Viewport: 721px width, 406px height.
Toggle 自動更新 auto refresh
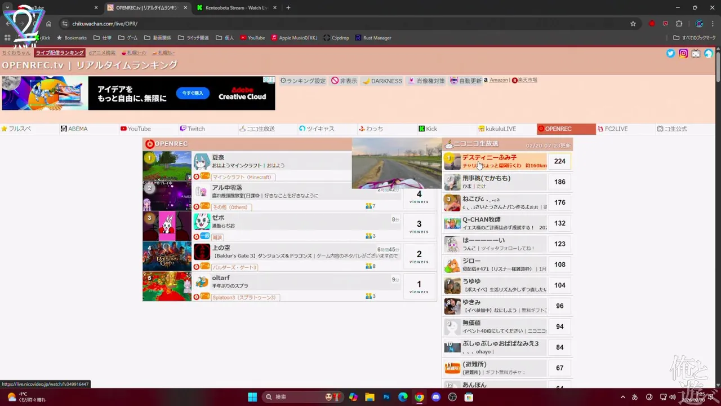click(466, 81)
